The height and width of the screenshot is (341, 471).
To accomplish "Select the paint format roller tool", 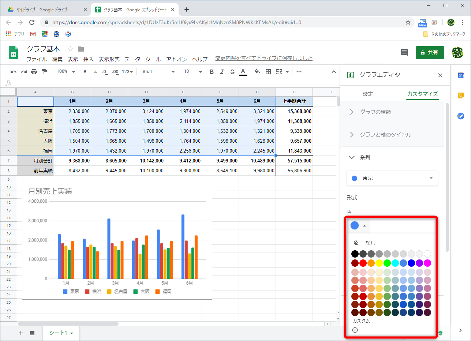I will pos(44,72).
